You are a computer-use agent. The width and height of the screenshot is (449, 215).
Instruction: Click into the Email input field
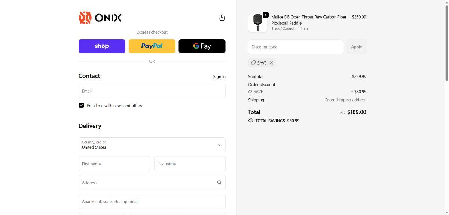(152, 91)
